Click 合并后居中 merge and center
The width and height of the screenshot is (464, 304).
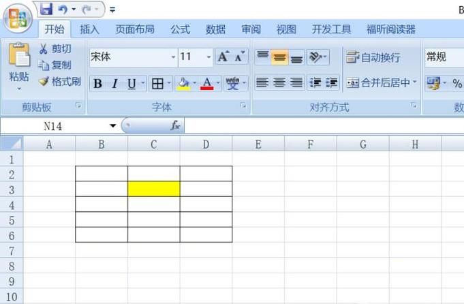coord(378,82)
